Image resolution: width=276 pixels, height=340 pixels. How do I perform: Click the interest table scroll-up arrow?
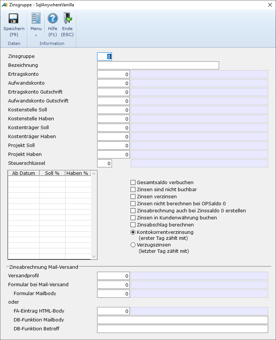[x=94, y=174]
